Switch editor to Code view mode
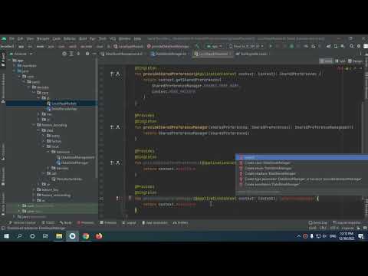Screen dimensions: 368x276 coord(327,61)
